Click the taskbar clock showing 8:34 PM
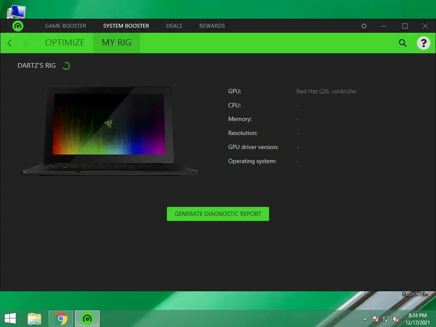Image resolution: width=436 pixels, height=327 pixels. click(417, 319)
